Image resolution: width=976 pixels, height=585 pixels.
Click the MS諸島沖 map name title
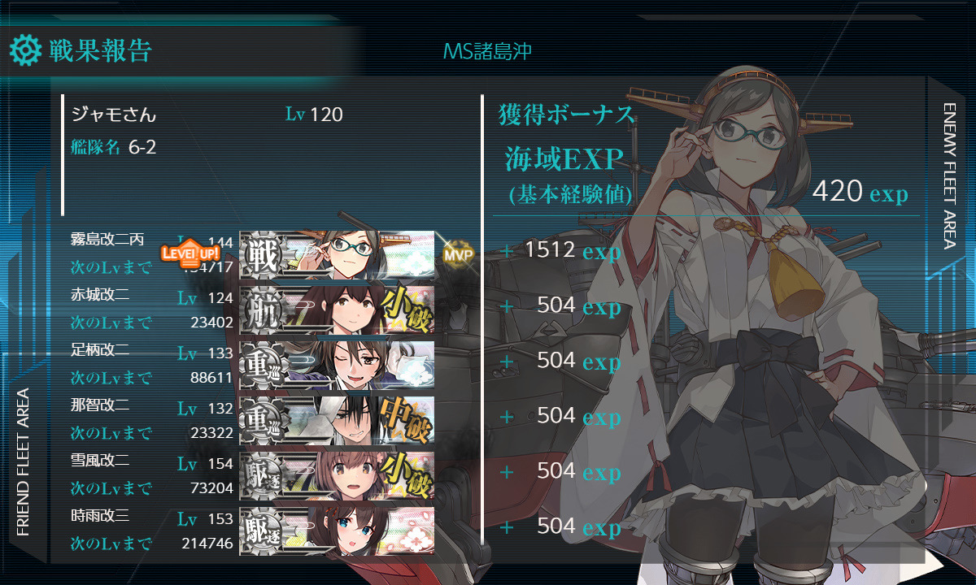488,51
